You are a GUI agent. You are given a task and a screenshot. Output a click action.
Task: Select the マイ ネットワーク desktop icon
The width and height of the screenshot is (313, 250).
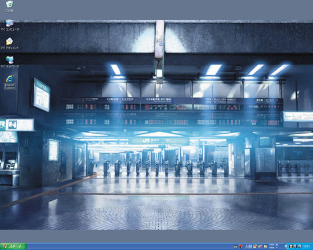coord(10,62)
